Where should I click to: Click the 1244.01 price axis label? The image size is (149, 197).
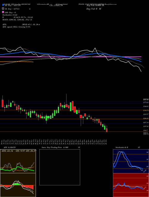tap(146, 107)
